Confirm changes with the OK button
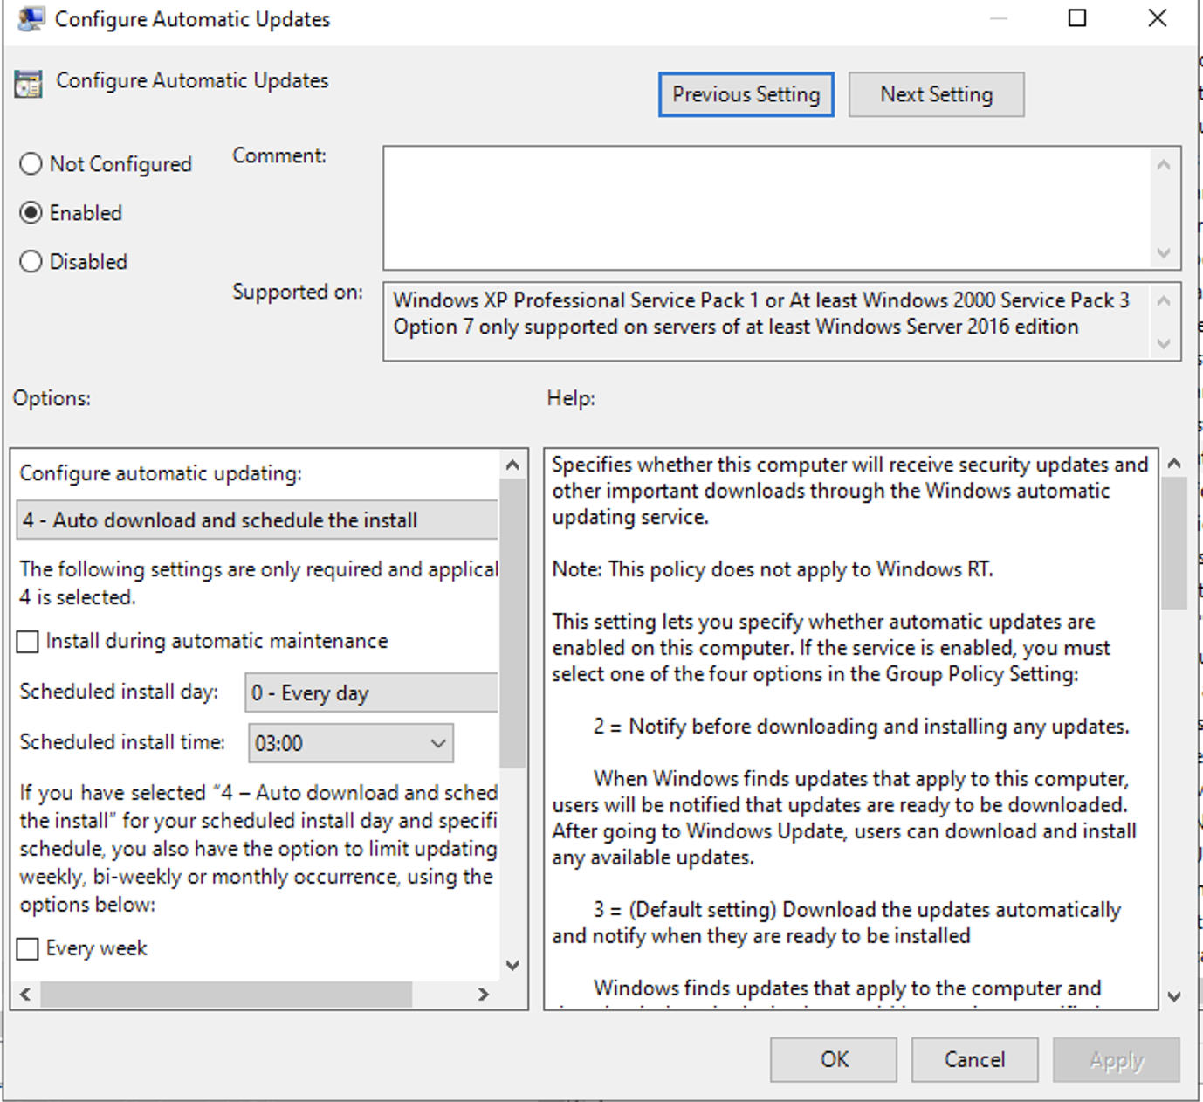Screen dimensions: 1203x1102 pos(832,1059)
